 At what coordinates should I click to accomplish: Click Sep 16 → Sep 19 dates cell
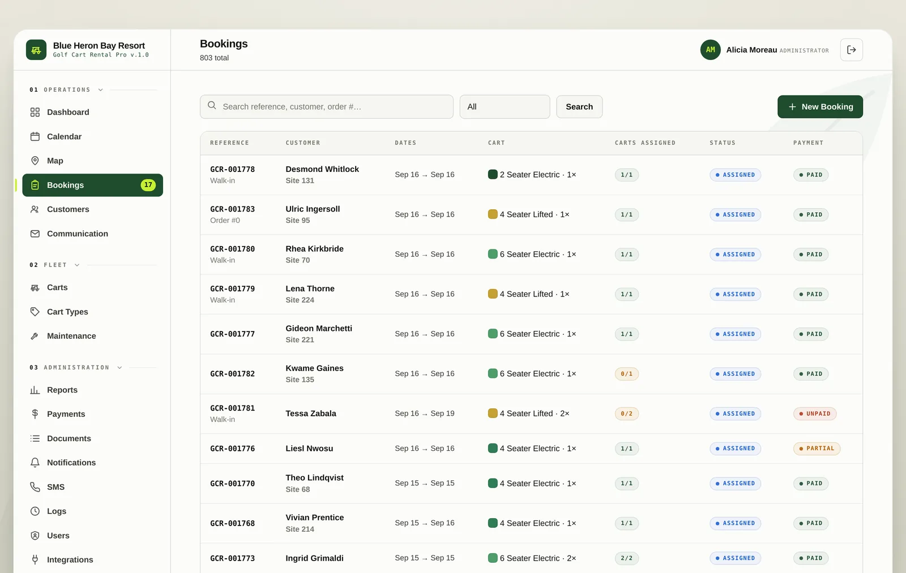point(425,413)
